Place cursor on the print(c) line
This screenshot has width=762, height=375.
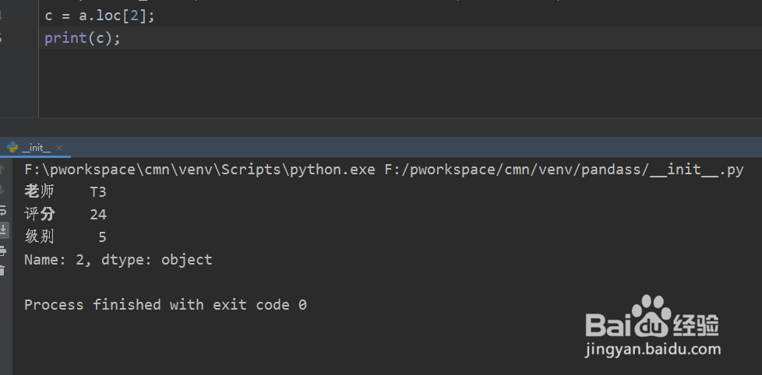(x=83, y=38)
